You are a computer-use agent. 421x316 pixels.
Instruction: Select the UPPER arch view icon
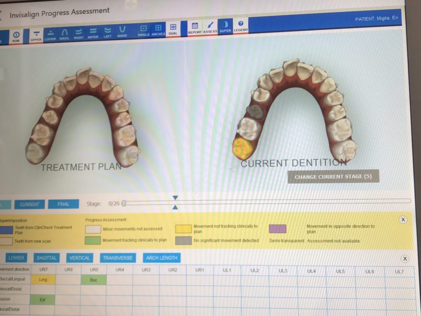coord(36,35)
